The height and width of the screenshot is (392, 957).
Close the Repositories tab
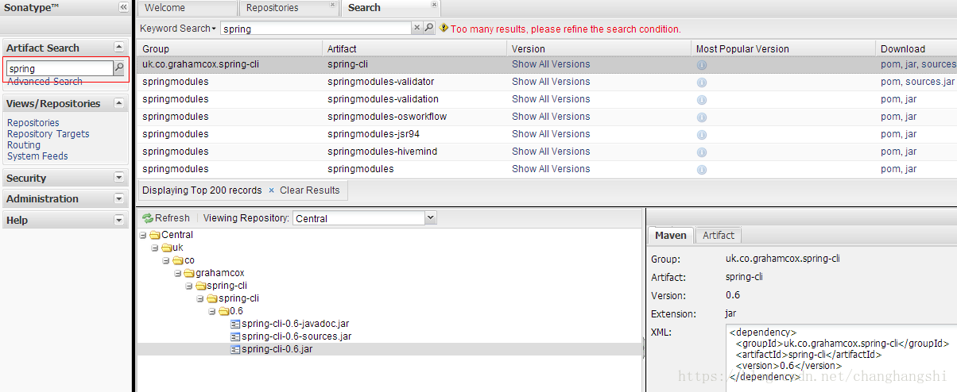coord(331,6)
